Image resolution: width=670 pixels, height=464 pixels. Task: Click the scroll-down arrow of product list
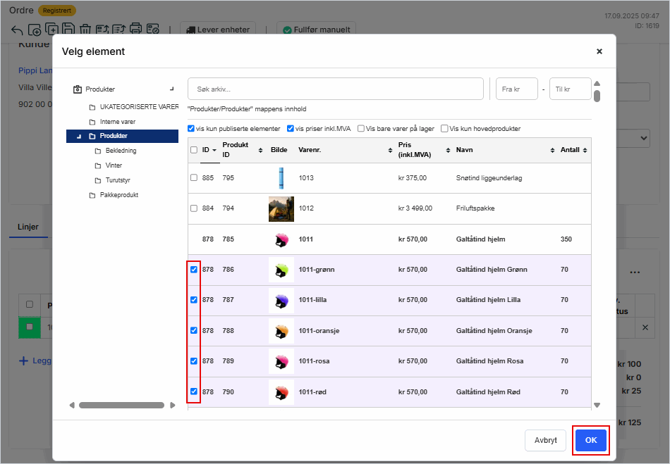point(597,405)
